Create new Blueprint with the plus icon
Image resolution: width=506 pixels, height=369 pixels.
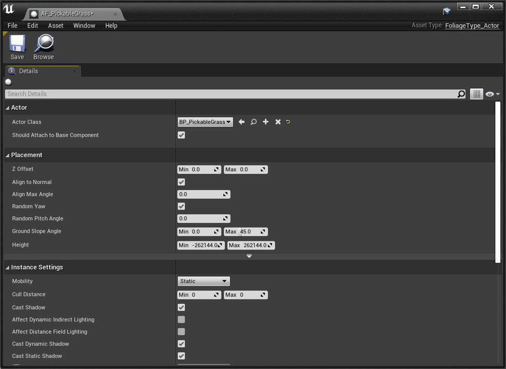pyautogui.click(x=266, y=121)
